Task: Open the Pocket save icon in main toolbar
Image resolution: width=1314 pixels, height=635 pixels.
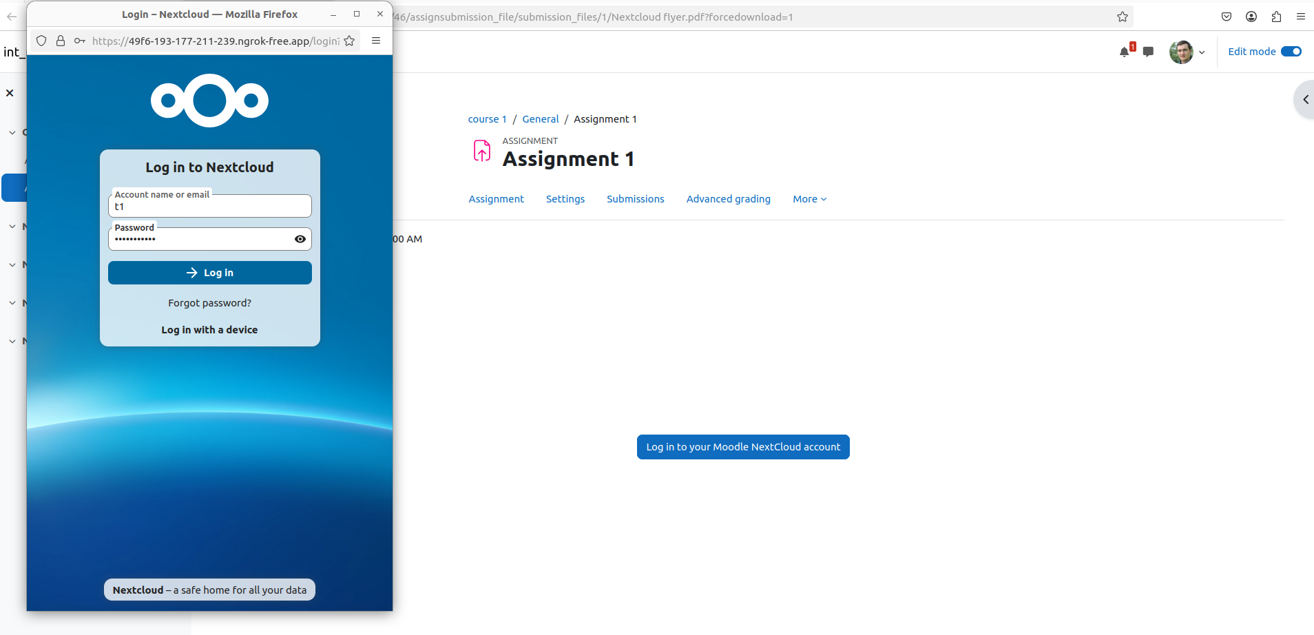Action: [1227, 17]
